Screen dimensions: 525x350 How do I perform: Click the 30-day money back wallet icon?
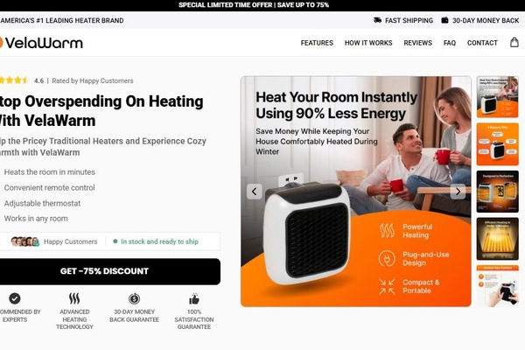coord(444,20)
